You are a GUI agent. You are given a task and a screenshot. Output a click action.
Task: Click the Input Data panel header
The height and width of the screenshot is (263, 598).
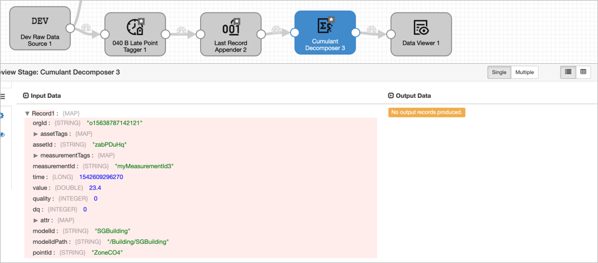42,95
